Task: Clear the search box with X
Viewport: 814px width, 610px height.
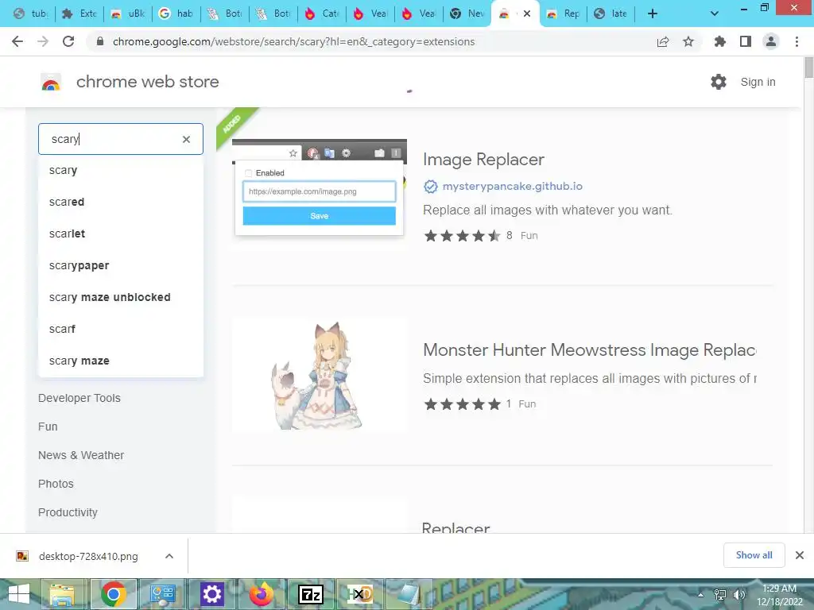Action: click(186, 139)
